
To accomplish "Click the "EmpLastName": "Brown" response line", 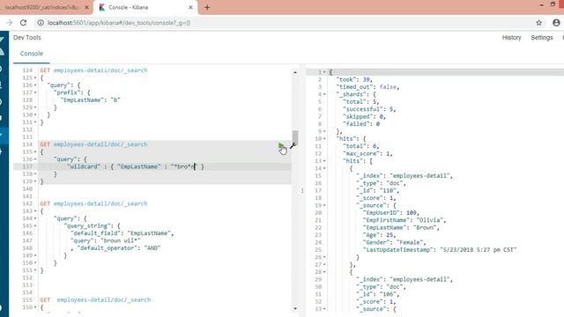I will (x=401, y=227).
